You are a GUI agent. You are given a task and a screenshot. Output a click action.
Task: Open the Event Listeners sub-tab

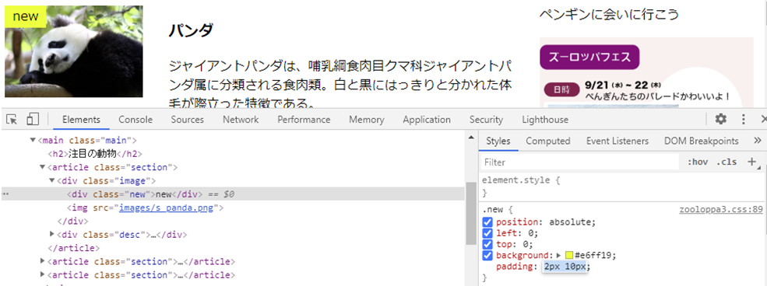pyautogui.click(x=617, y=141)
